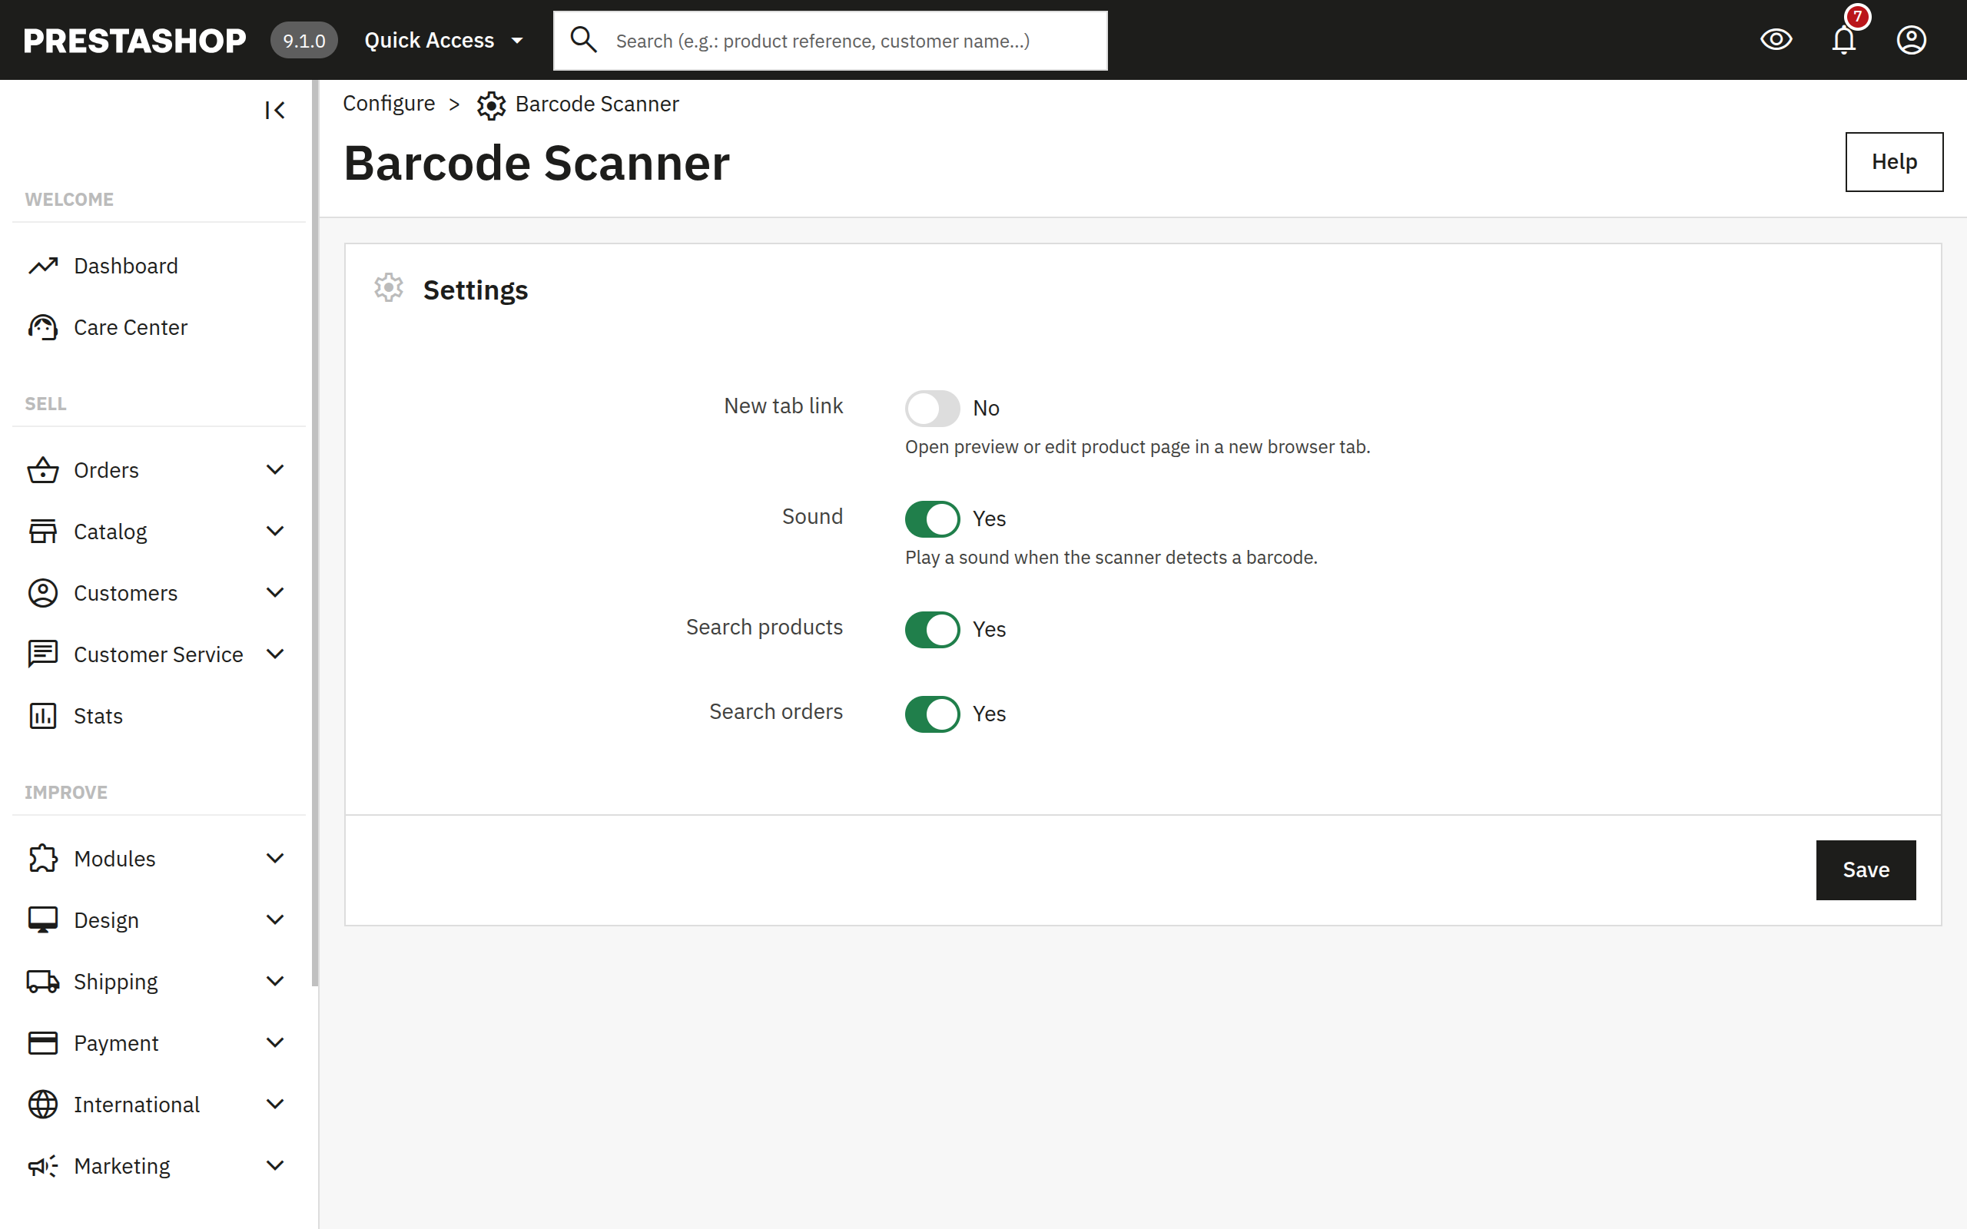Click the breadcrumb gear icon

pyautogui.click(x=491, y=106)
